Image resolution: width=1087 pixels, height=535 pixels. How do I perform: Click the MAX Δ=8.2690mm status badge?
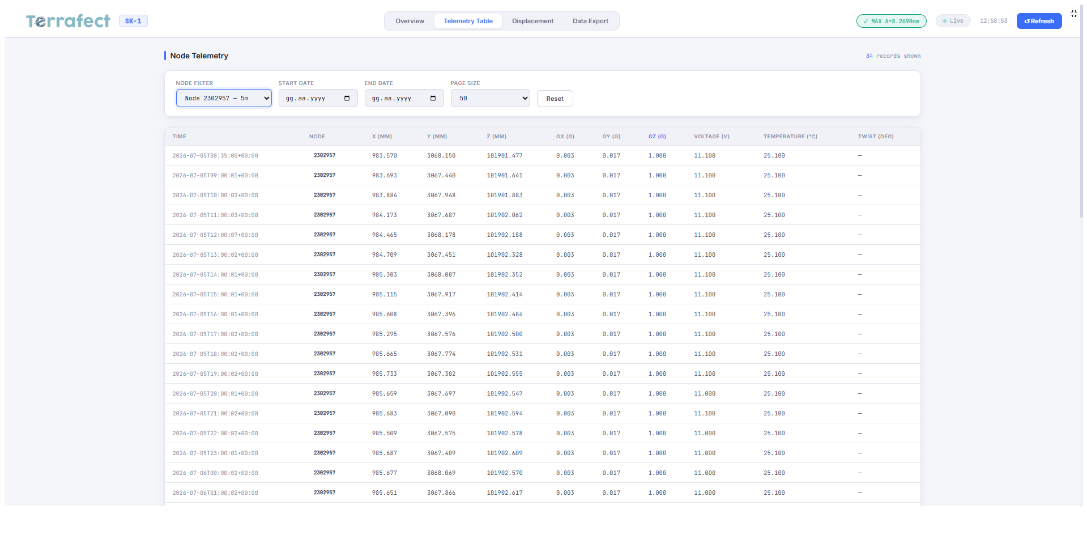891,21
